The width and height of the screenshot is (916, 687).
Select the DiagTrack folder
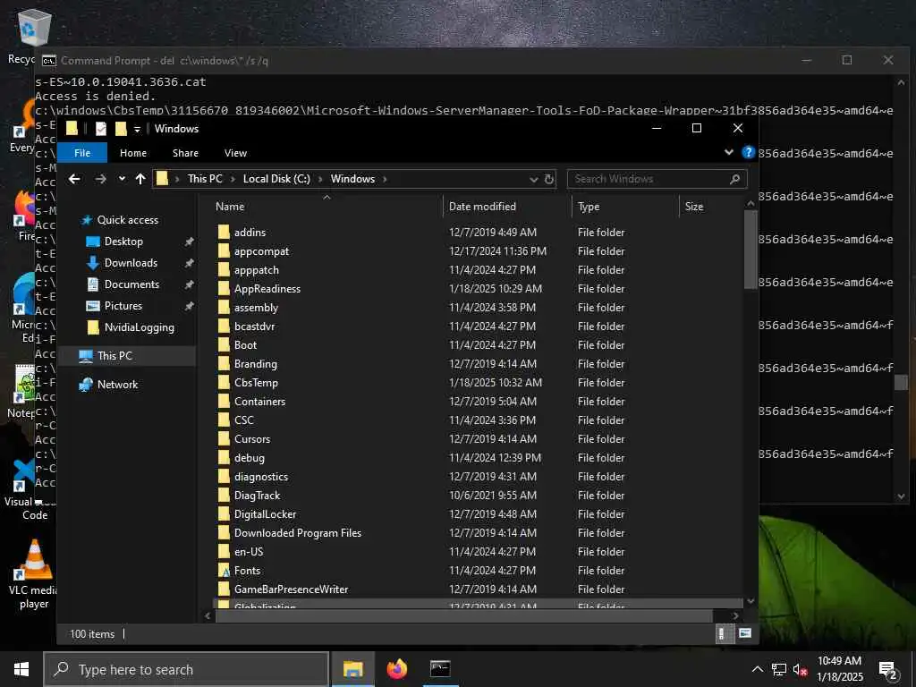coord(257,495)
